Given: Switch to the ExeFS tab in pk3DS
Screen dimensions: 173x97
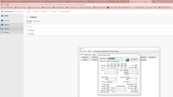Looking at the screenshot, I should [86, 55].
